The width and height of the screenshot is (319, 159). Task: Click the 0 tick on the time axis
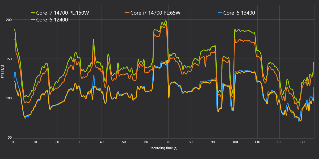coord(13,142)
